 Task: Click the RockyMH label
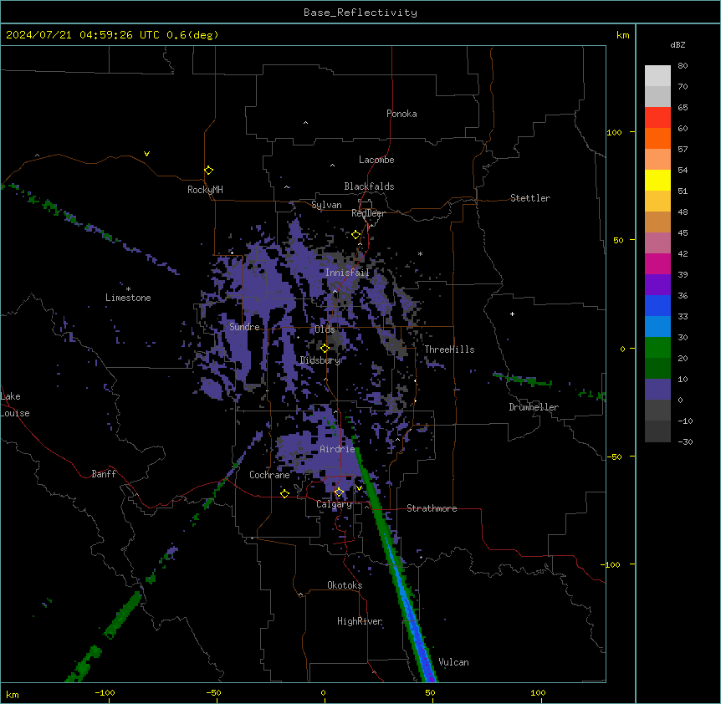point(205,190)
